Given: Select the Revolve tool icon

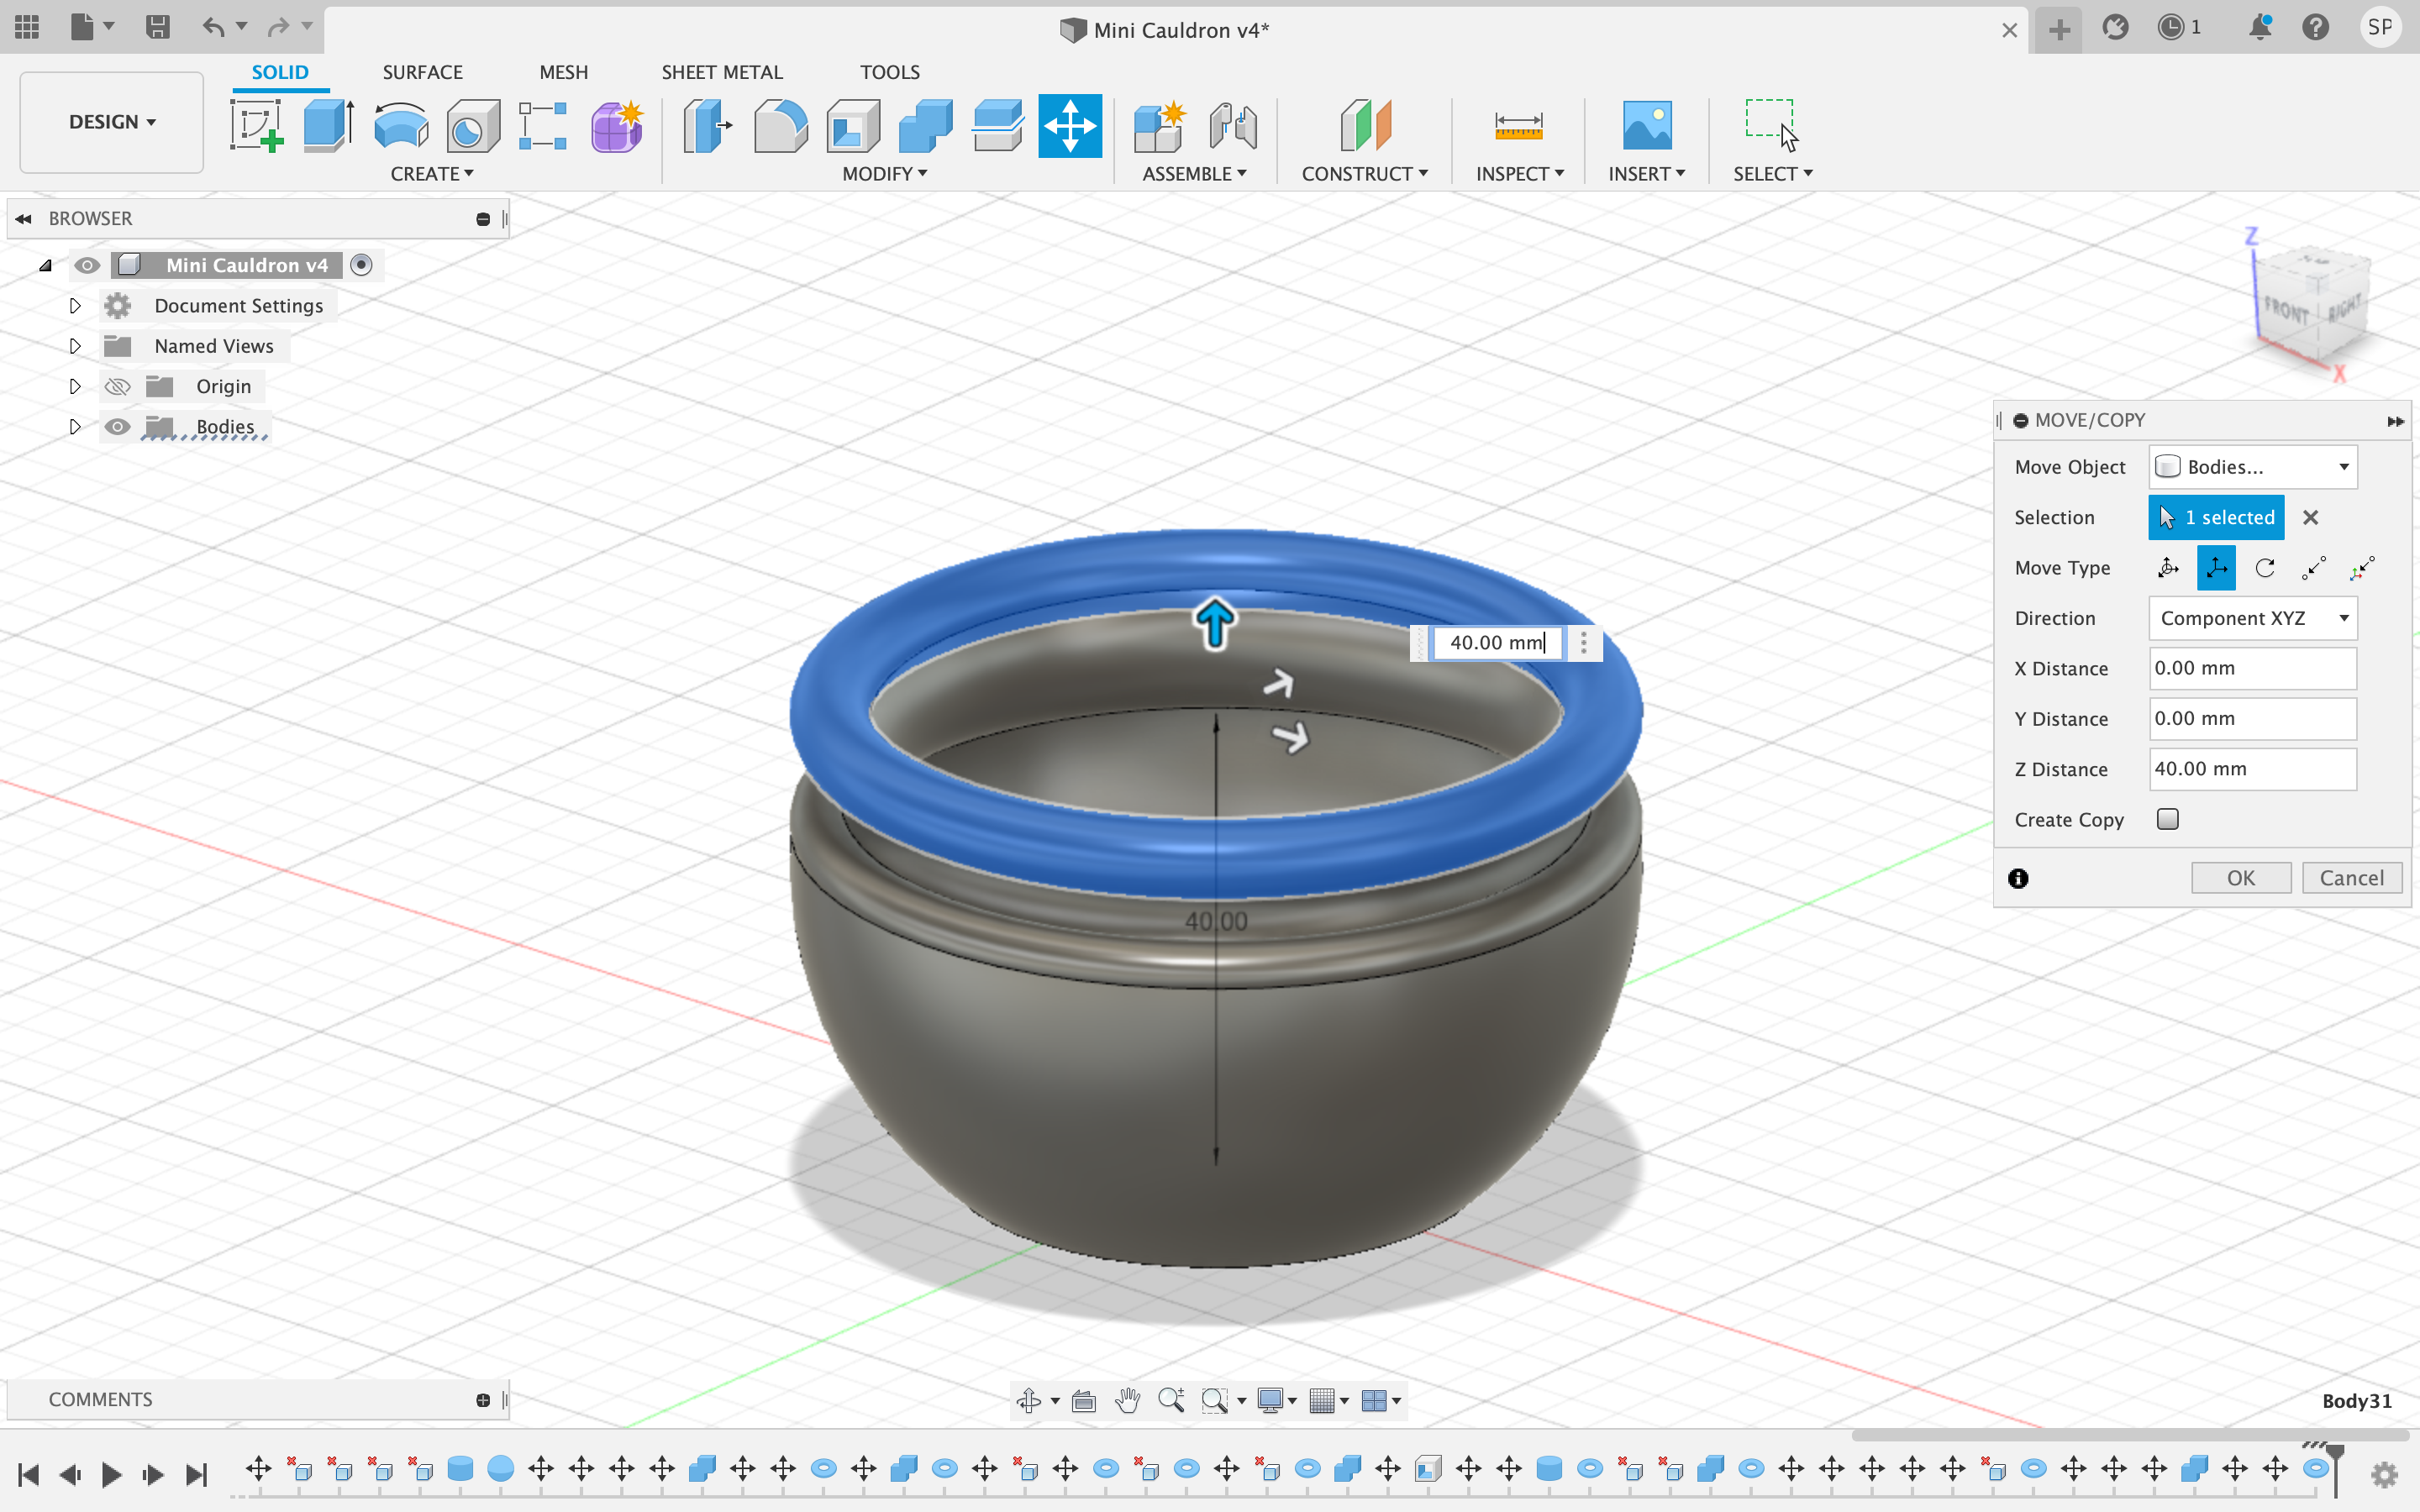Looking at the screenshot, I should coord(401,126).
